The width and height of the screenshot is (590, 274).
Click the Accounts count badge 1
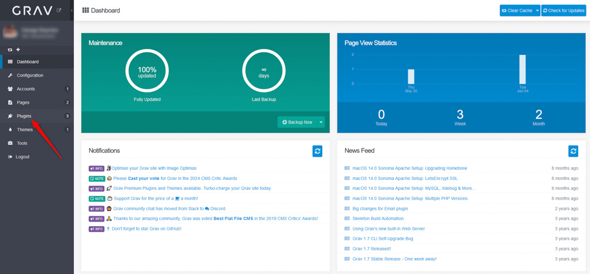click(x=67, y=89)
